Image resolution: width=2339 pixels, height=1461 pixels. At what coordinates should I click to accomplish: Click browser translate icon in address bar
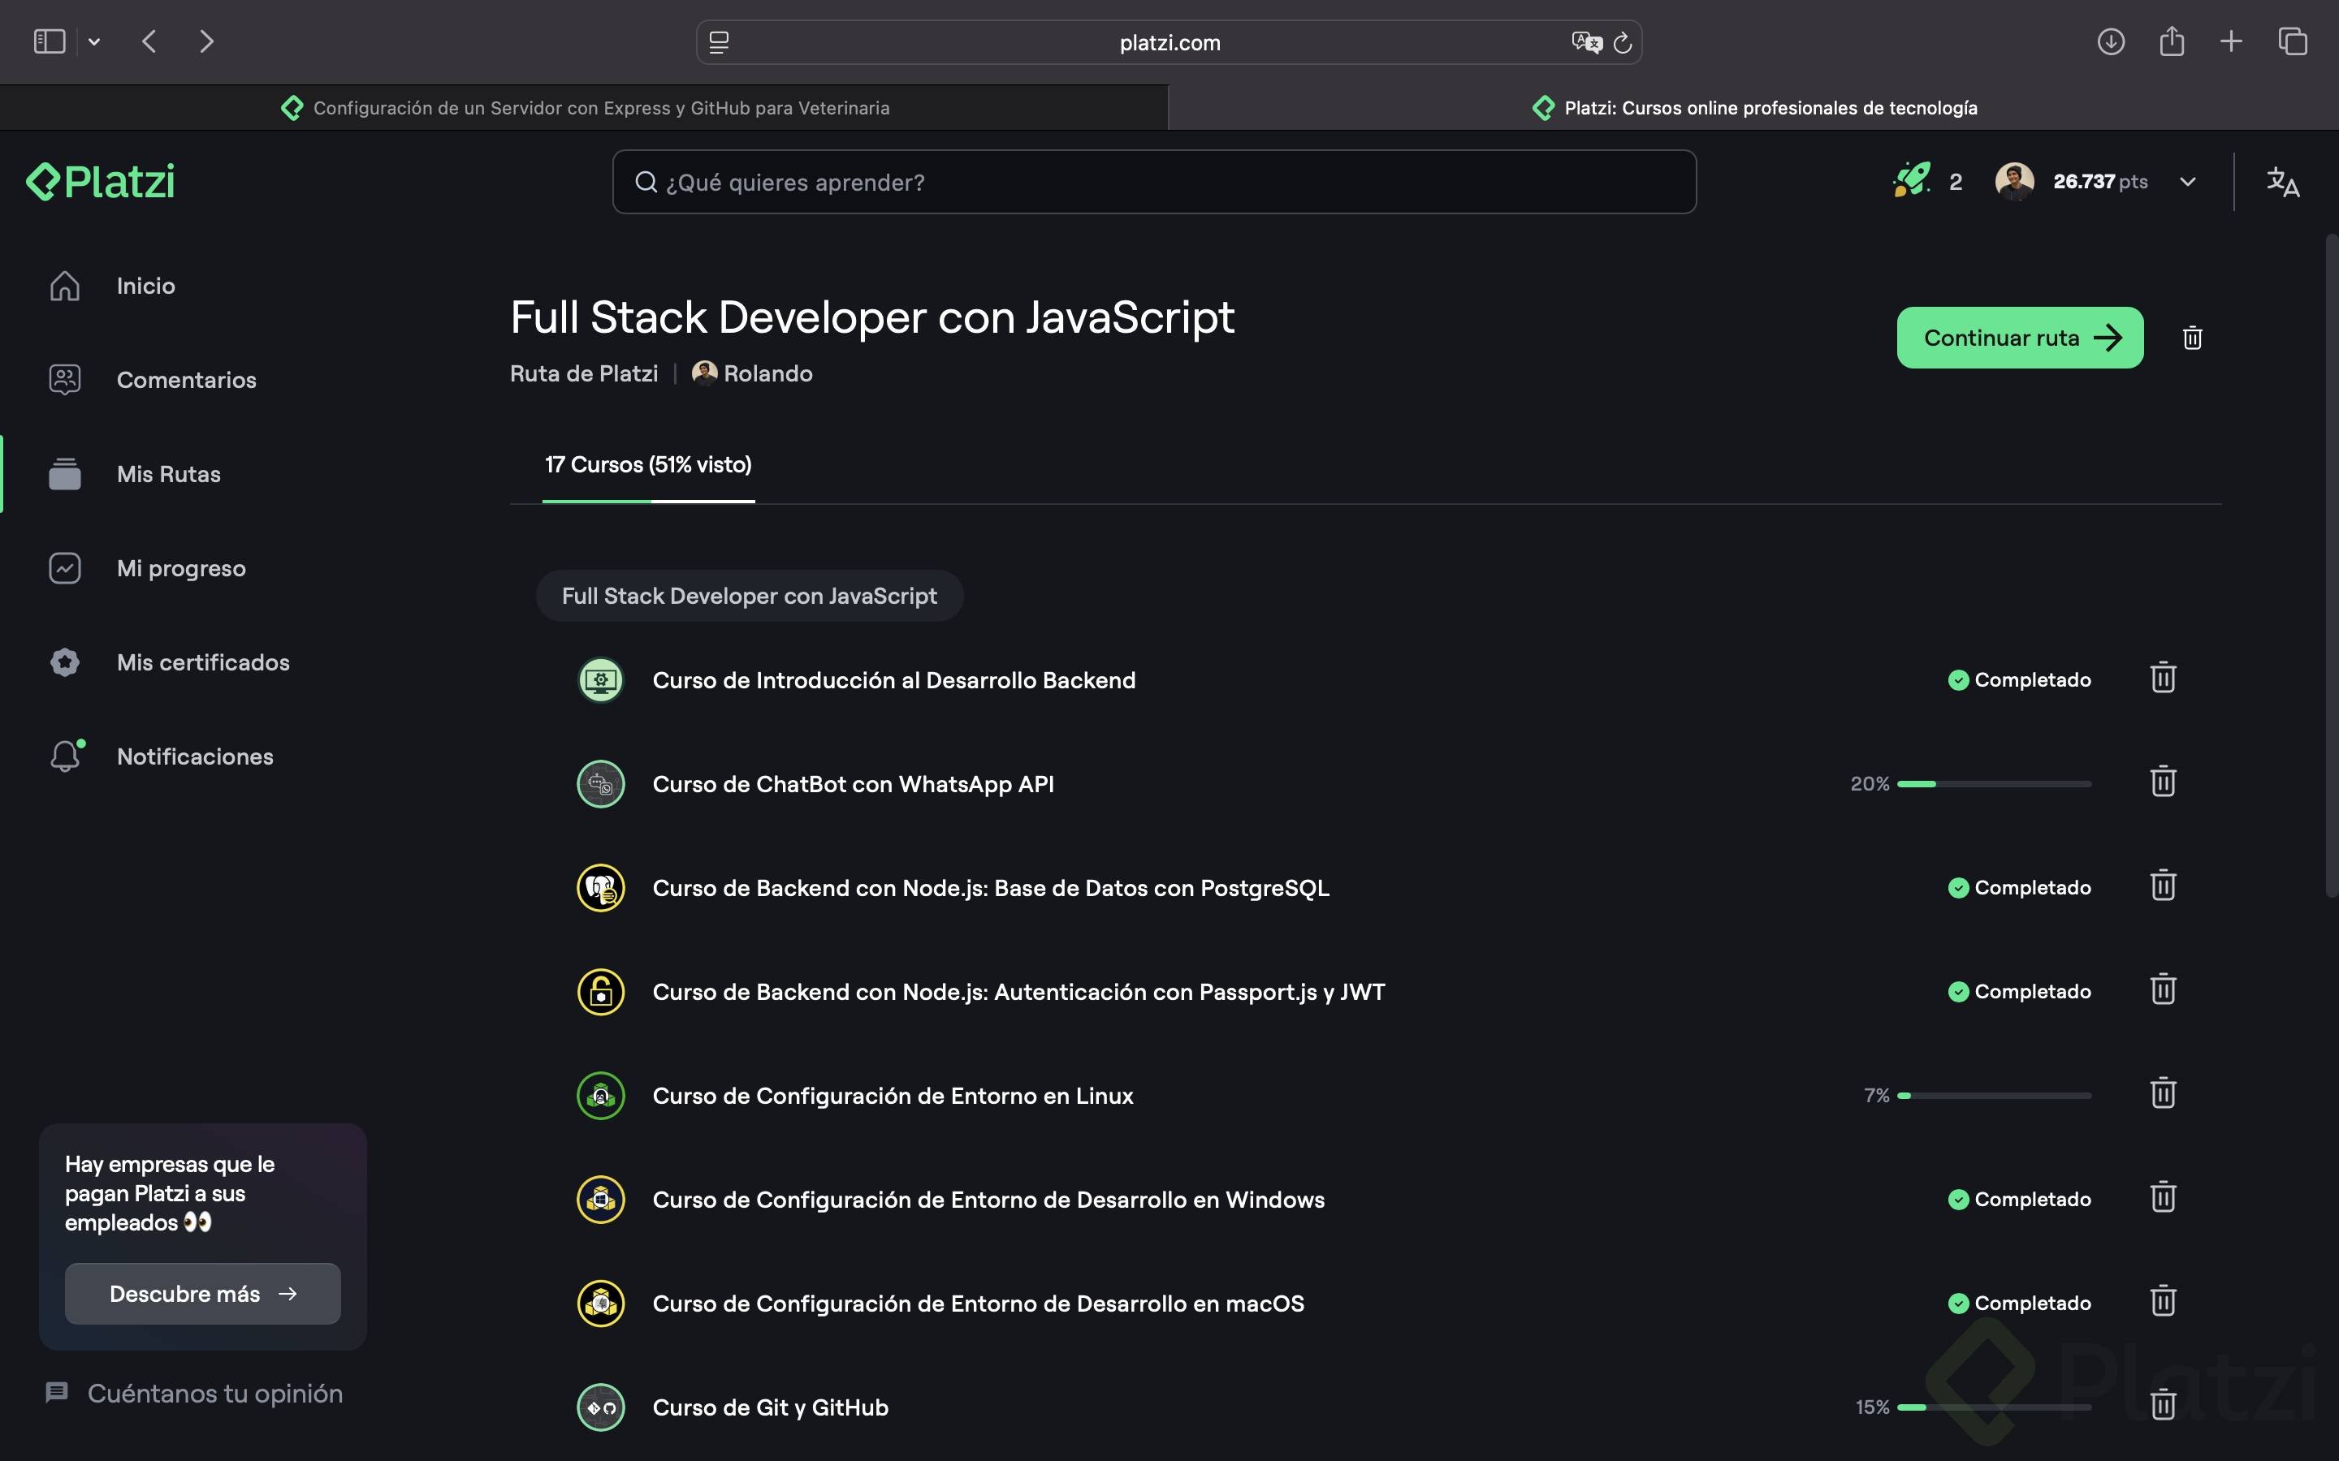(x=1585, y=42)
